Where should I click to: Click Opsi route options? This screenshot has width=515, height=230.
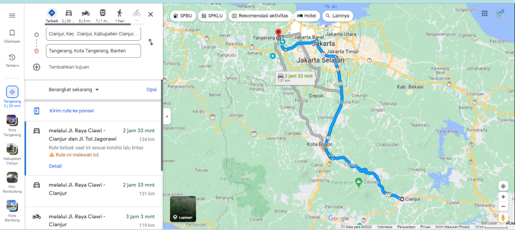click(151, 90)
